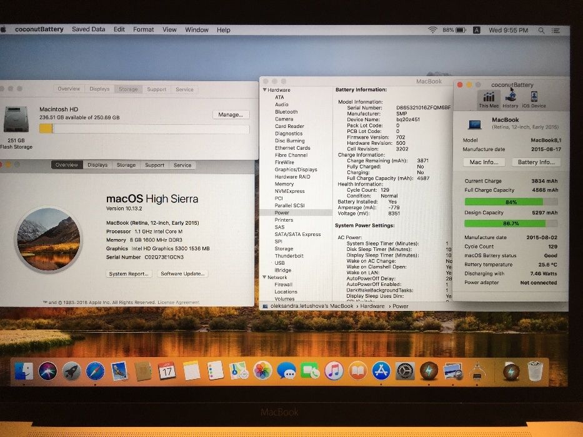Screen dimensions: 583x437
Task: Click Macintosh HD storage usage bar
Action: pos(144,129)
